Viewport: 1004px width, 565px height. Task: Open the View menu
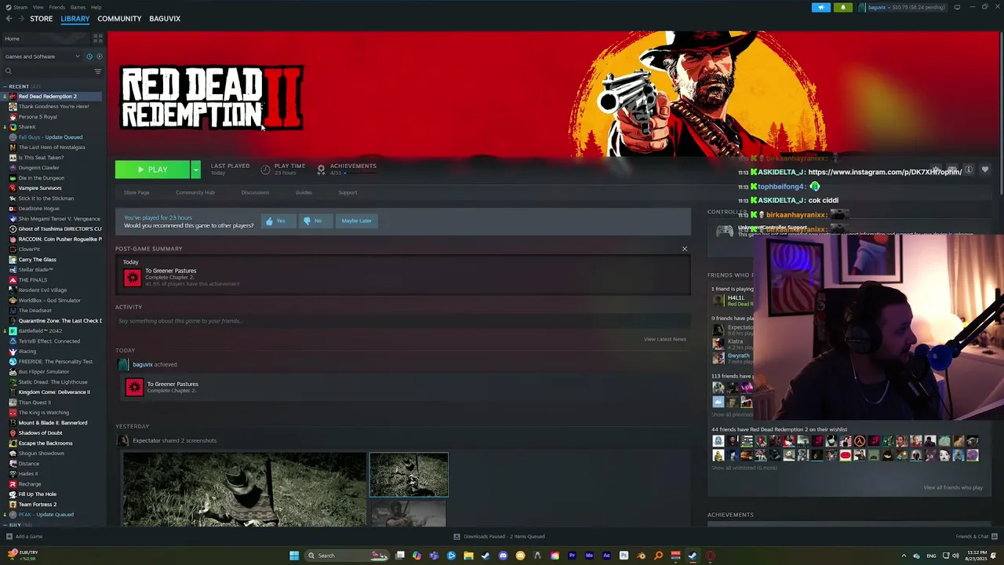38,7
